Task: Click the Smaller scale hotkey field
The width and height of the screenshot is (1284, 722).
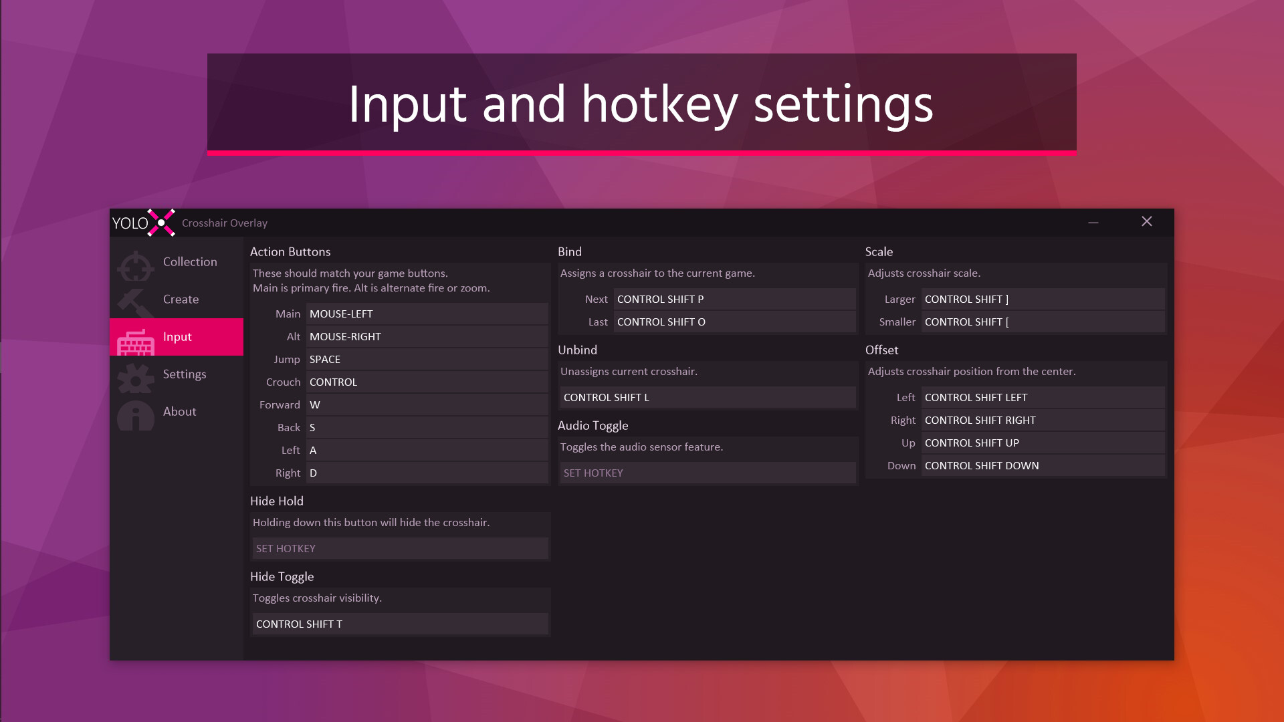Action: pos(1042,322)
